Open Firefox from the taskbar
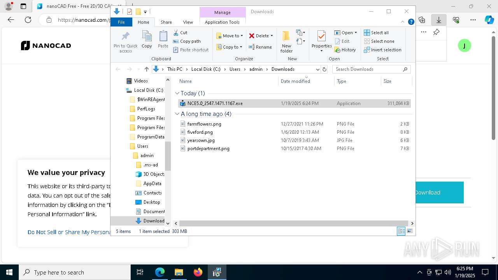The height and width of the screenshot is (280, 498). [198, 272]
